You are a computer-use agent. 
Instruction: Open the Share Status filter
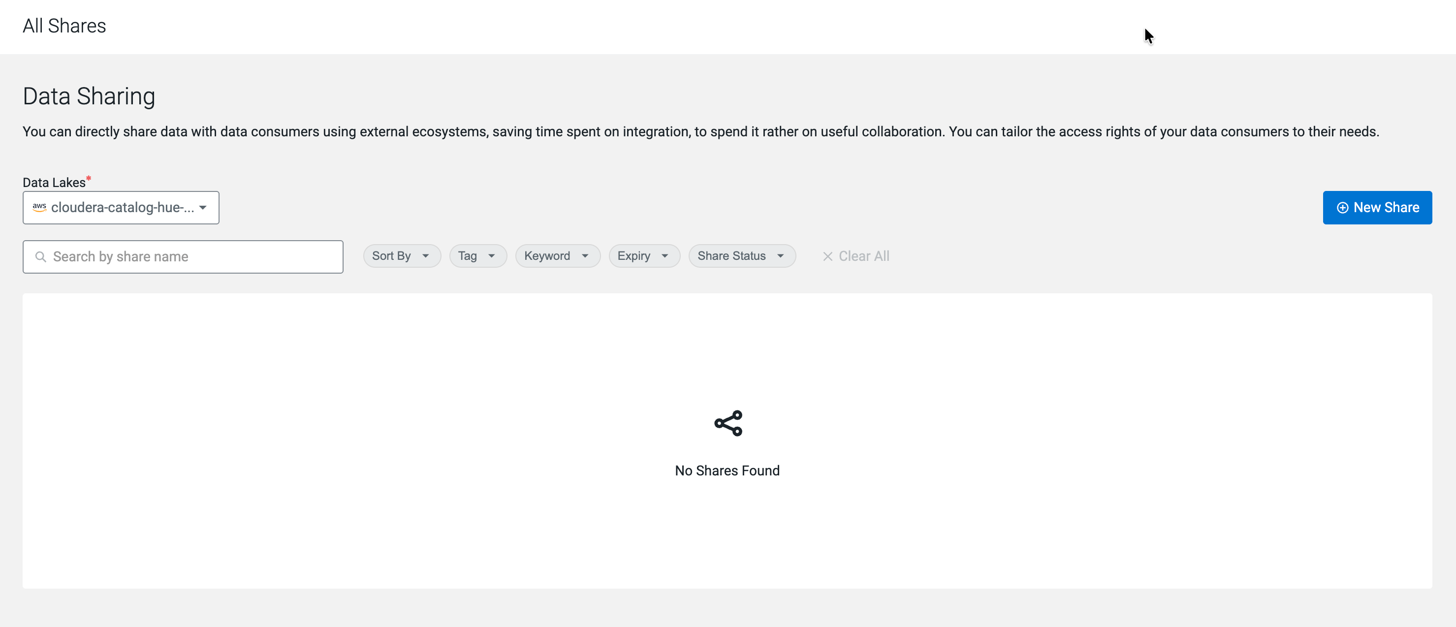click(731, 256)
